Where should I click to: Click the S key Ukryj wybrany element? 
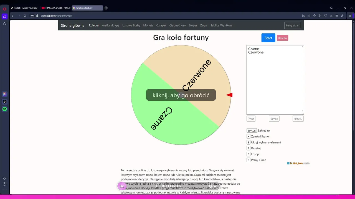pyautogui.click(x=248, y=142)
